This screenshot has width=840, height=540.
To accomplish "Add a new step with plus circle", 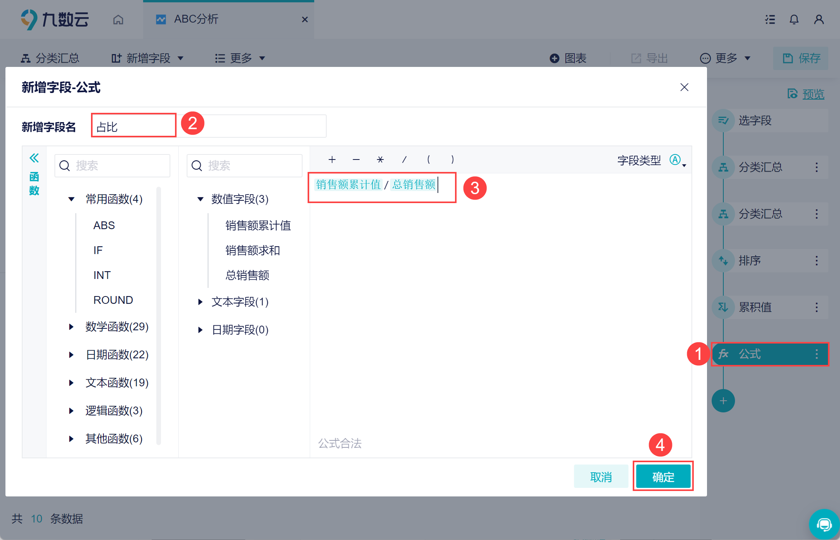I will click(723, 401).
